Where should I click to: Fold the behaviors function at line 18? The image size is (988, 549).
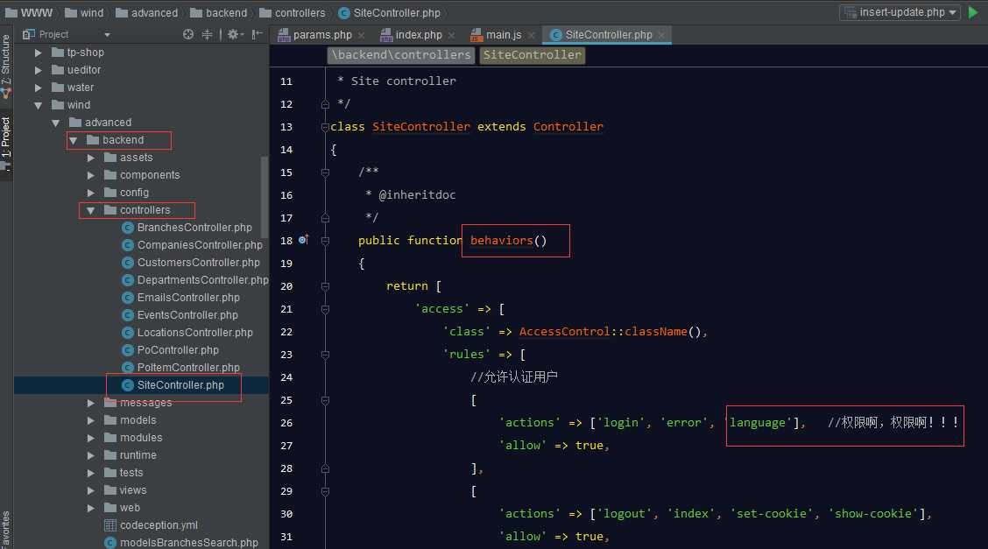[325, 241]
